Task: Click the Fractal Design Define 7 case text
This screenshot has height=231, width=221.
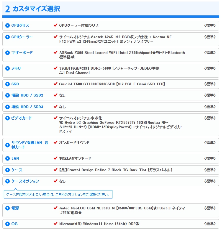Action: pos(116,170)
